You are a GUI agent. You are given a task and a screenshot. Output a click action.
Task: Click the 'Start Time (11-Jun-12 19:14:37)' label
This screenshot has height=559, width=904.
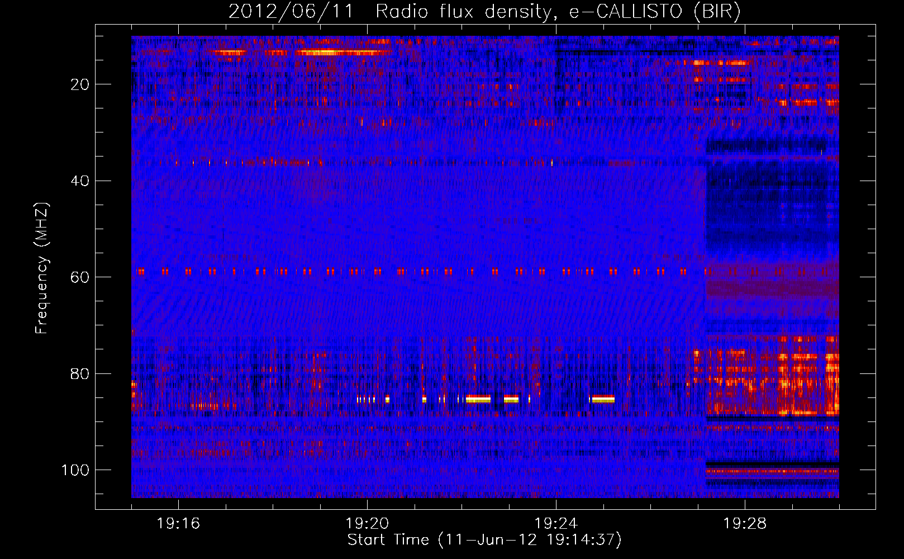coord(484,540)
